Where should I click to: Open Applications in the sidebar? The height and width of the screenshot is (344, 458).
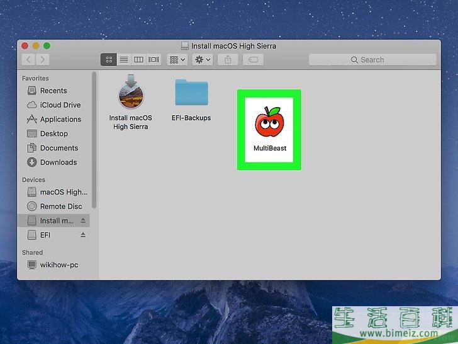(53, 119)
